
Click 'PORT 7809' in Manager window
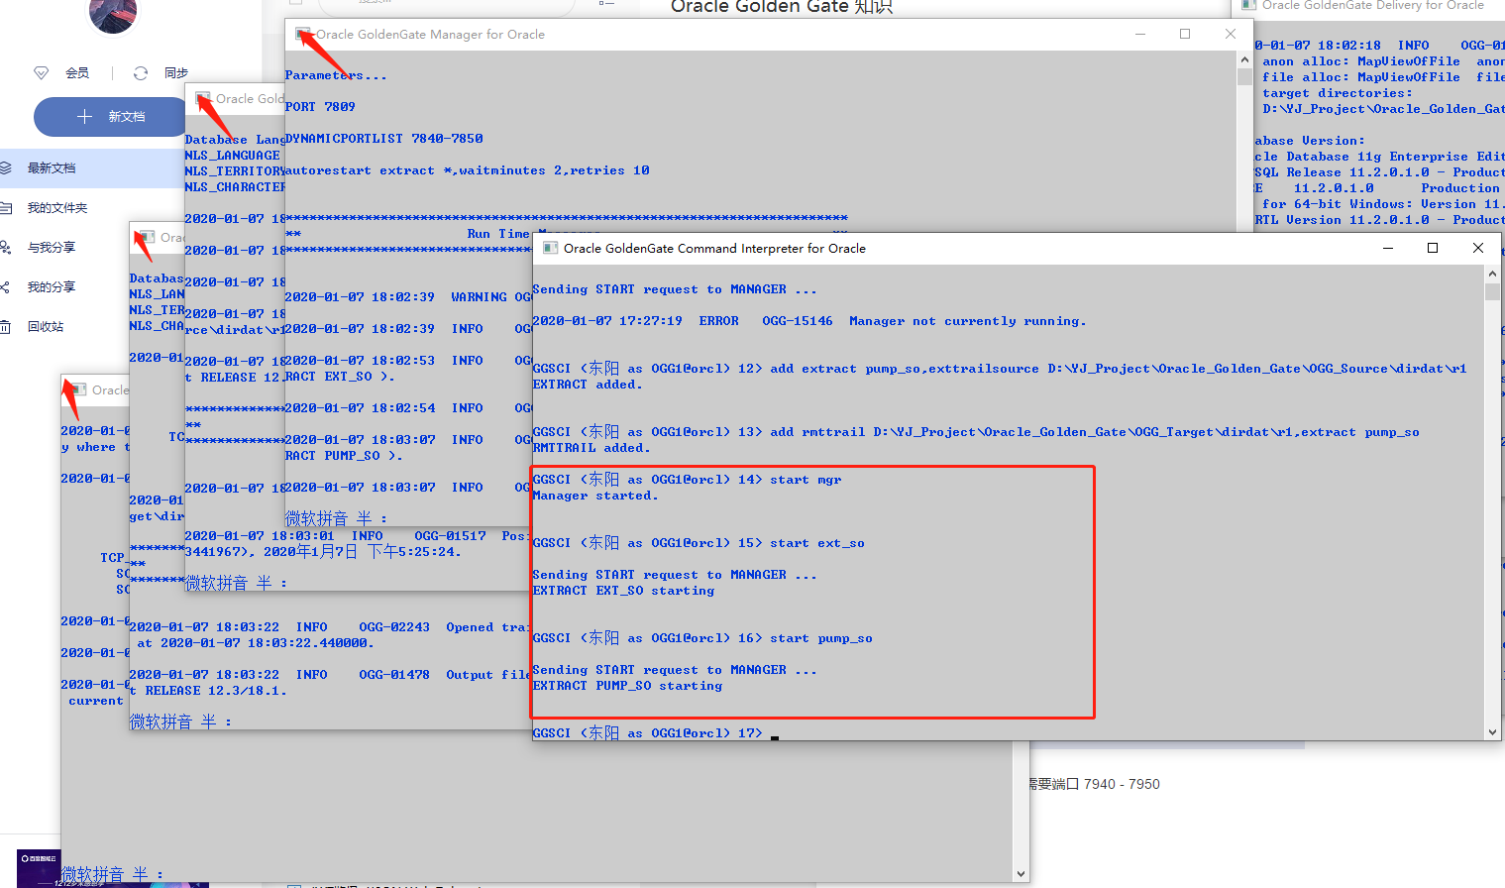[320, 107]
